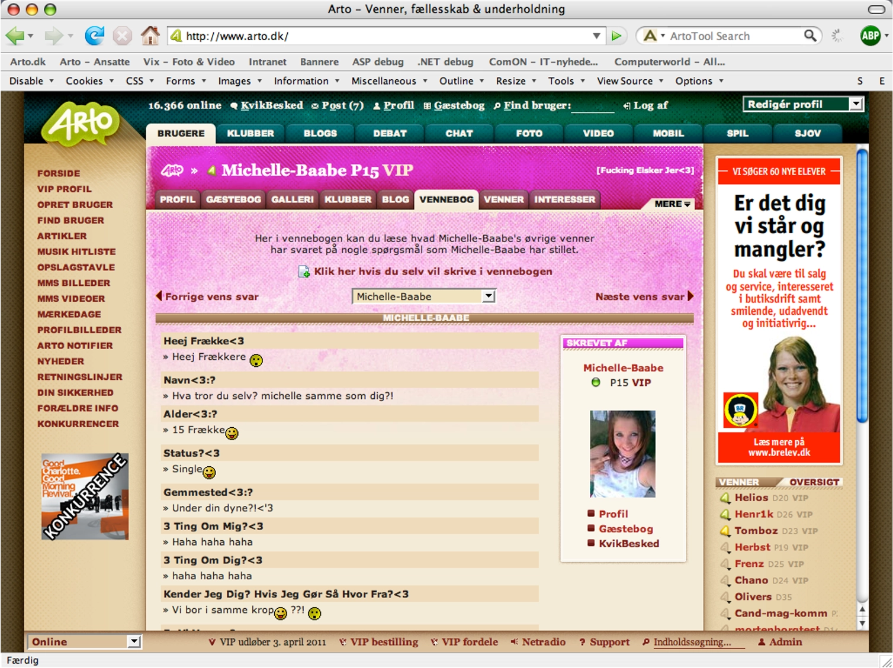Click the online status icon next to Helios

coord(725,498)
